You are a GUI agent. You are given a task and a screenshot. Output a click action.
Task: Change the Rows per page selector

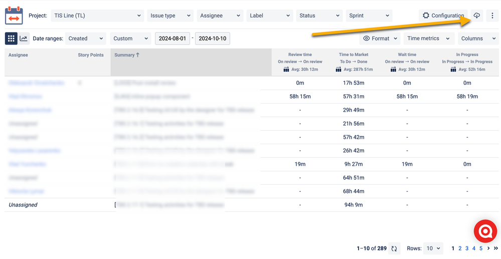click(433, 248)
